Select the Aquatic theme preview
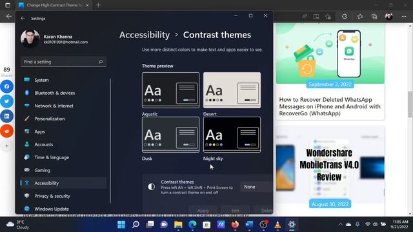The height and width of the screenshot is (232, 413). (x=170, y=90)
